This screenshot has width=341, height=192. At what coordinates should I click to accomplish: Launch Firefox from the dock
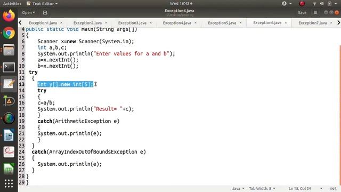pyautogui.click(x=9, y=15)
